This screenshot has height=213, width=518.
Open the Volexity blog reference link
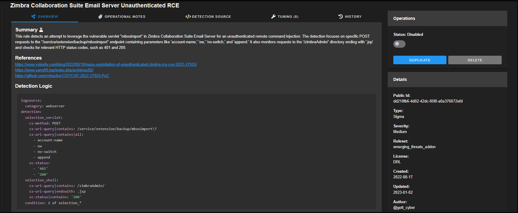click(106, 65)
